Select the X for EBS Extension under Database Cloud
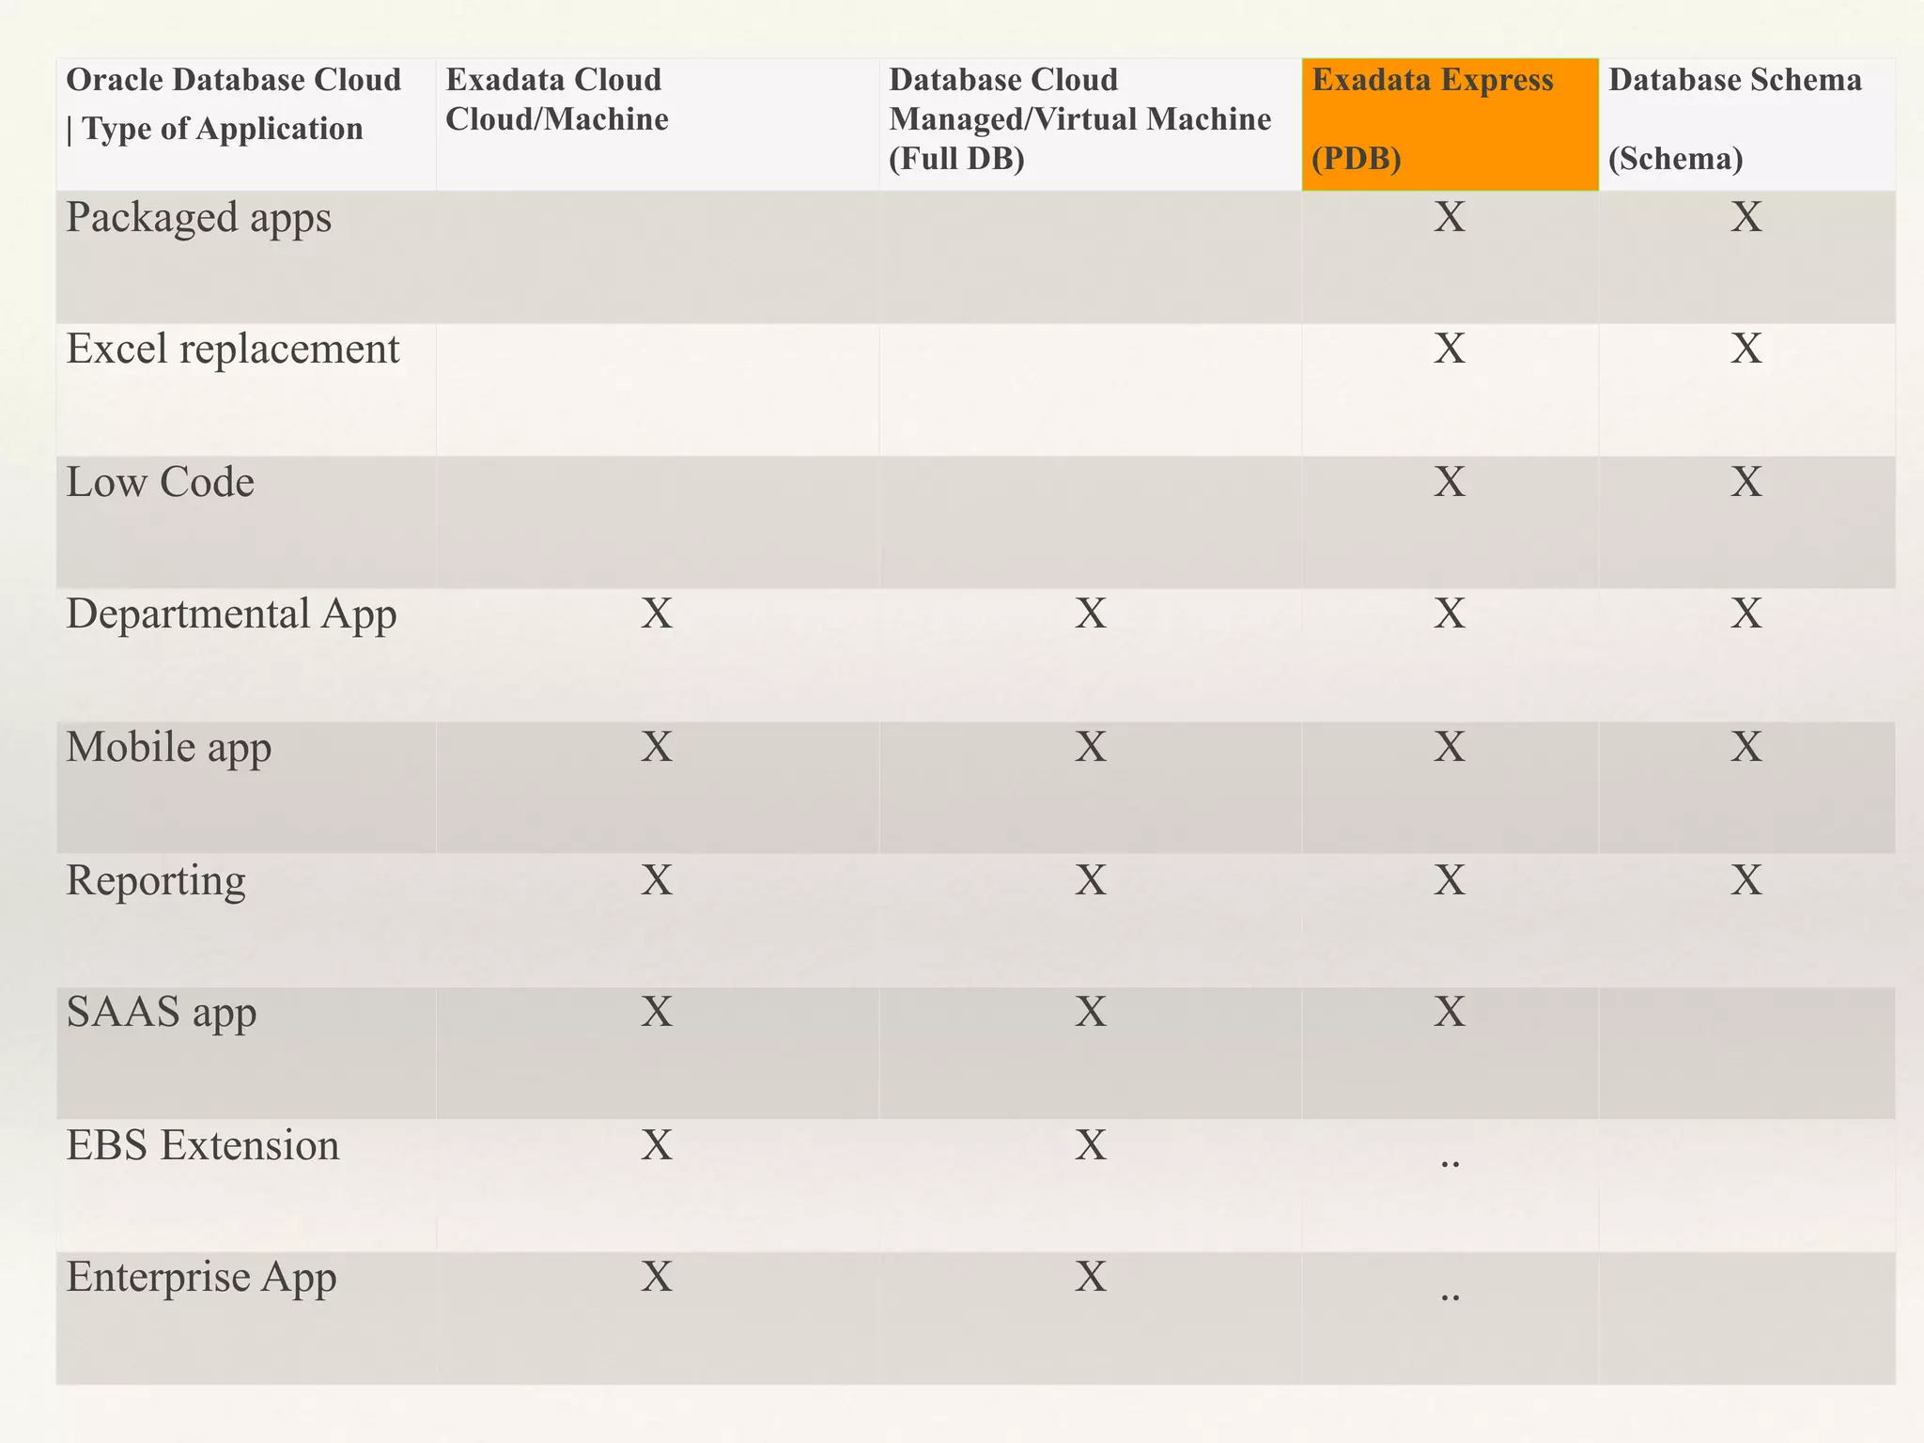This screenshot has width=1924, height=1443. click(x=1091, y=1145)
